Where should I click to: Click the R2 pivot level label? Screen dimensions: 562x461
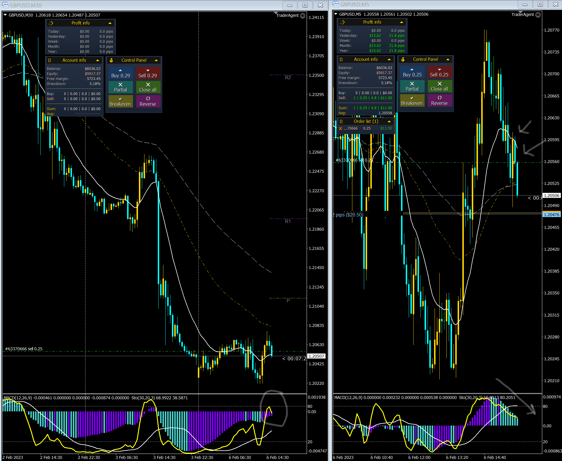coord(288,78)
